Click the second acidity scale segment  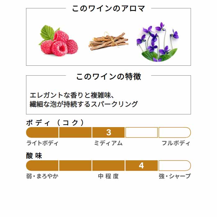[x=75, y=166]
